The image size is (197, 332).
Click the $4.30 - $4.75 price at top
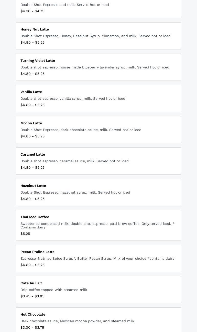tap(32, 11)
